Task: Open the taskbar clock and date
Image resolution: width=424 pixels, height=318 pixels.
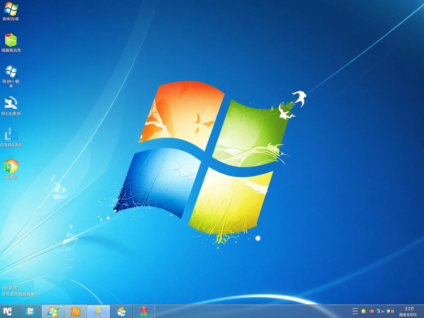Action: [409, 311]
